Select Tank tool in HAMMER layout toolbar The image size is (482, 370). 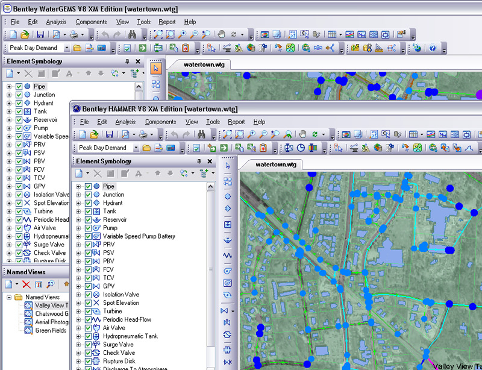click(228, 225)
